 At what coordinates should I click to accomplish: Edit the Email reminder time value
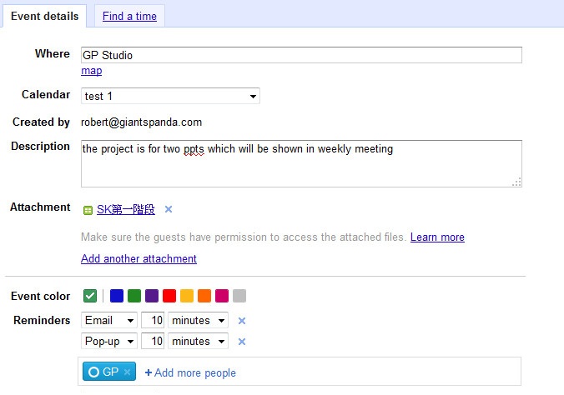coord(153,320)
